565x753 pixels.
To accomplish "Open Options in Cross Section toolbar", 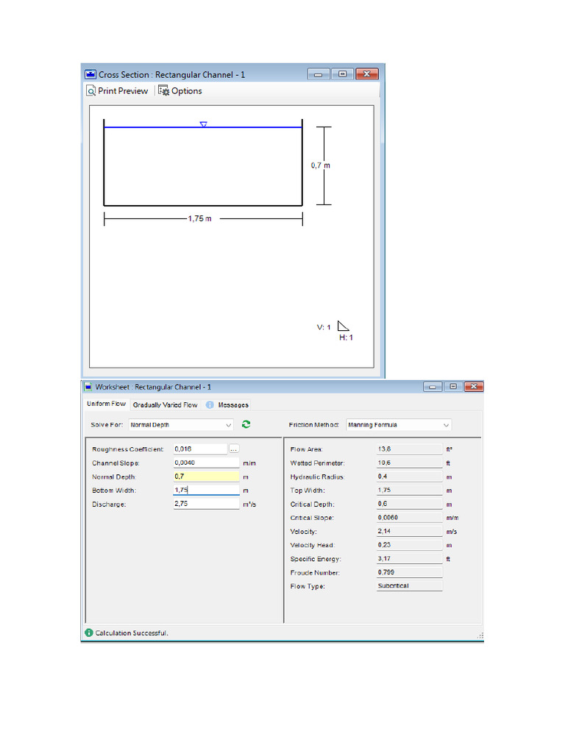I will tap(180, 90).
